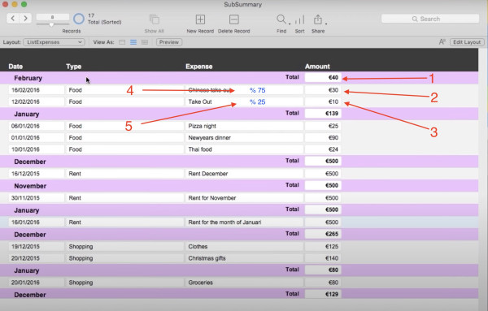The width and height of the screenshot is (488, 311).
Task: Click the Preview button
Action: pos(169,42)
